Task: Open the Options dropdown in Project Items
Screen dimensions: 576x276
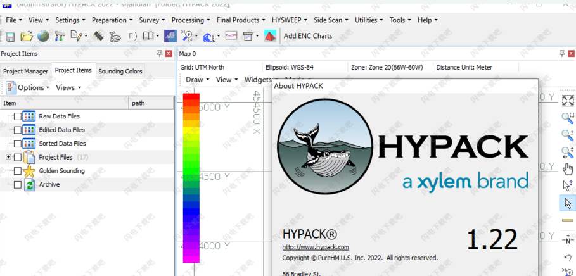Action: [x=34, y=87]
